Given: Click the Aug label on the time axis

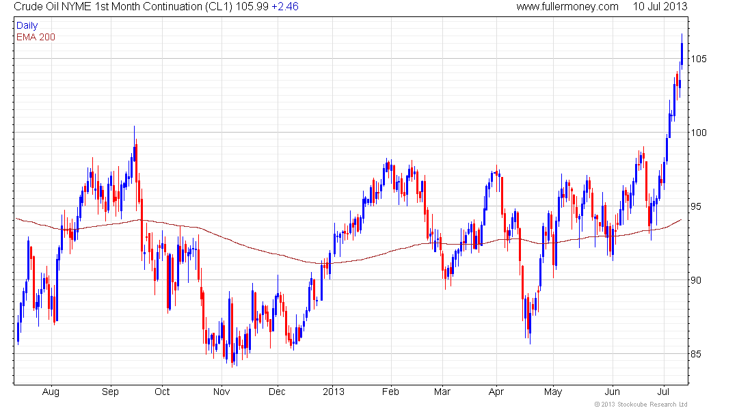Looking at the screenshot, I should pos(51,392).
